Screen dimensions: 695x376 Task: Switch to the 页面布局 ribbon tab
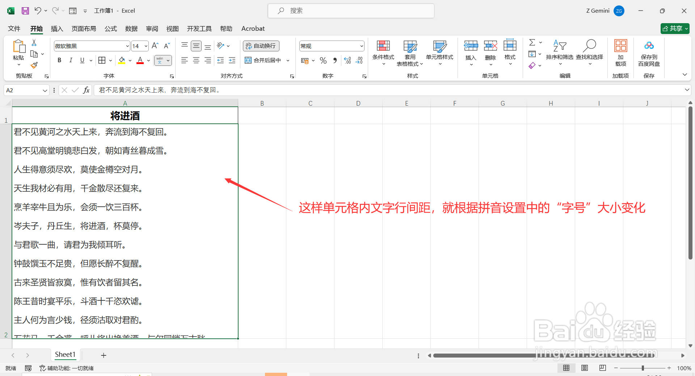pyautogui.click(x=84, y=28)
